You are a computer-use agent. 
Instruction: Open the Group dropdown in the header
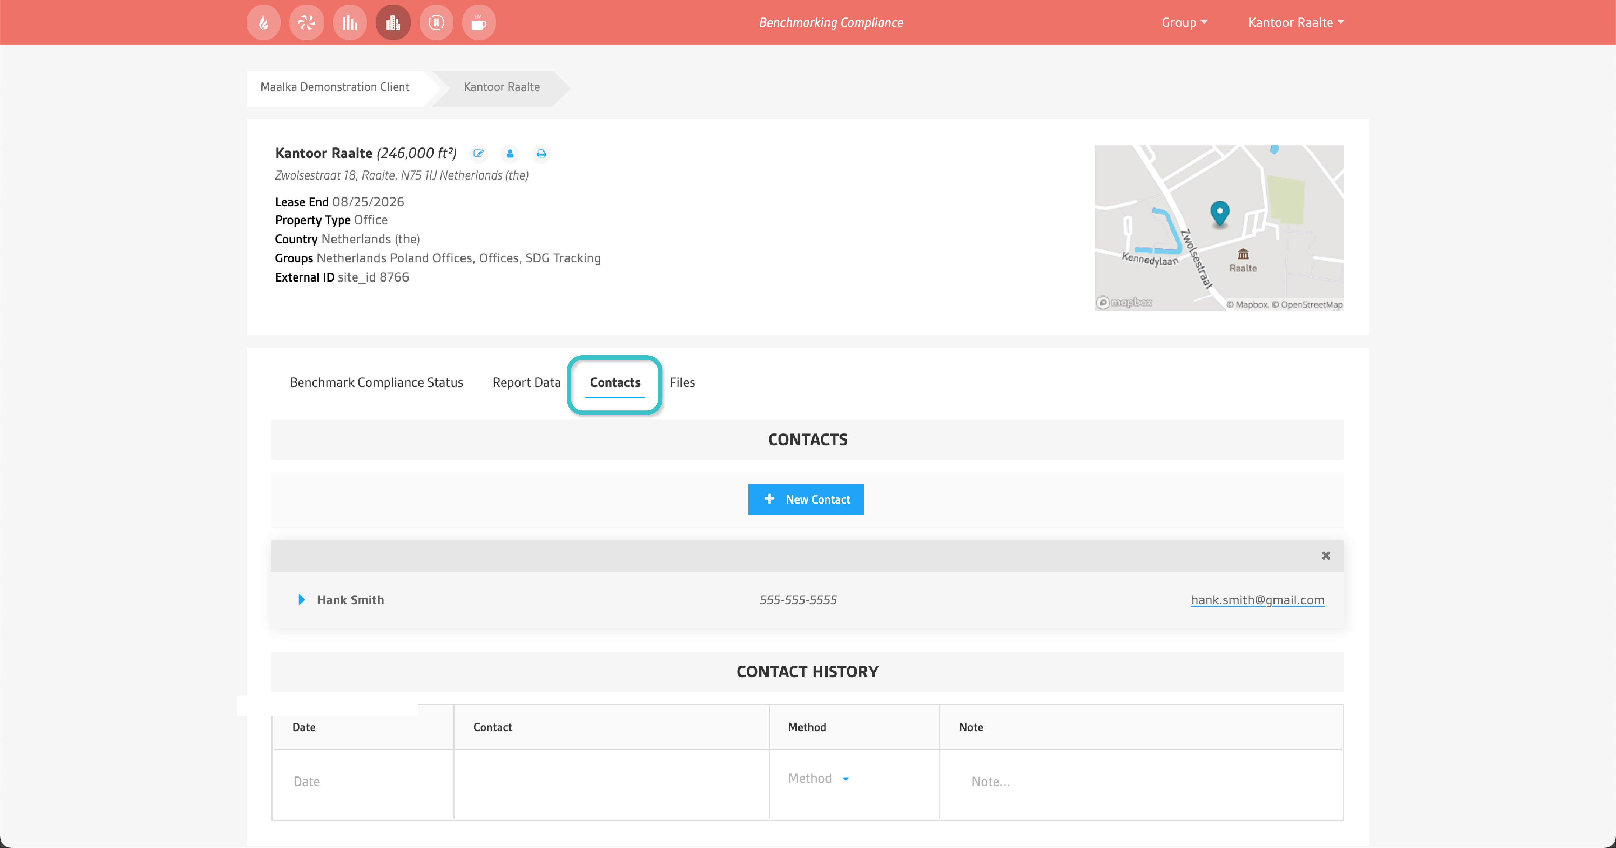tap(1184, 23)
